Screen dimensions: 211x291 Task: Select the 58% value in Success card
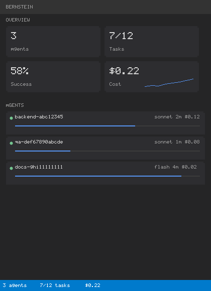pyautogui.click(x=20, y=71)
